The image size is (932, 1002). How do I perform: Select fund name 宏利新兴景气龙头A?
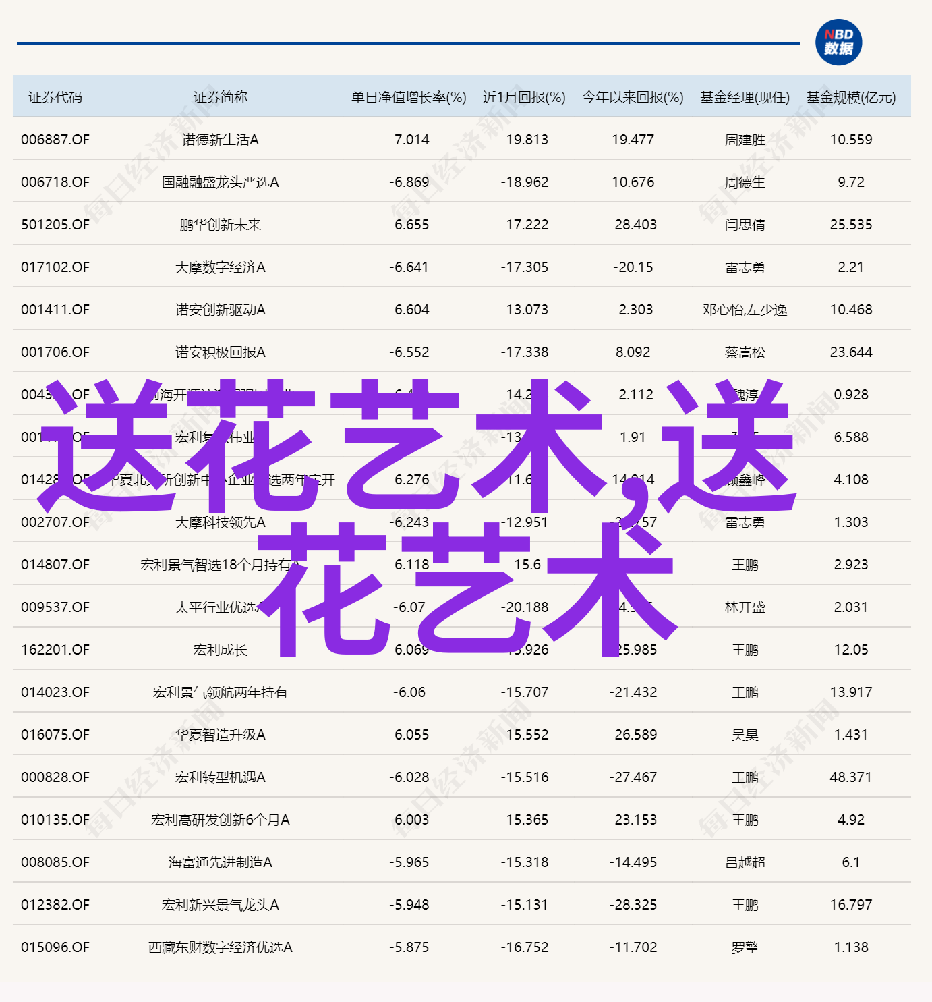(x=221, y=905)
